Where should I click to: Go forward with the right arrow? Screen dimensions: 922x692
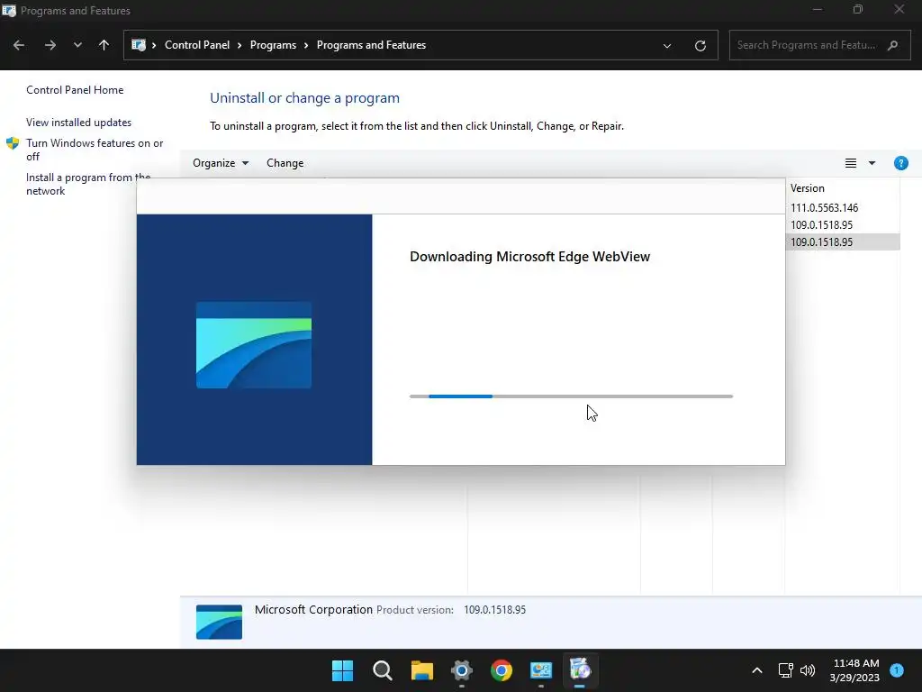point(50,45)
